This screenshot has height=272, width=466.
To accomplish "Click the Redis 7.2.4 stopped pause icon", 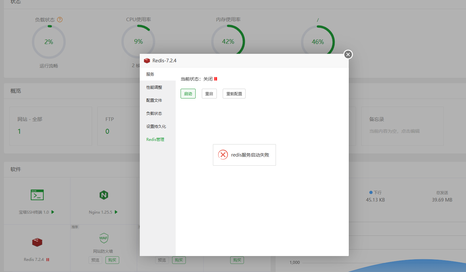I will coord(48,260).
